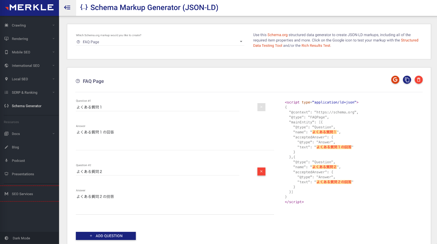
Task: Click the Schema Generator braces icon
Action: click(x=7, y=106)
